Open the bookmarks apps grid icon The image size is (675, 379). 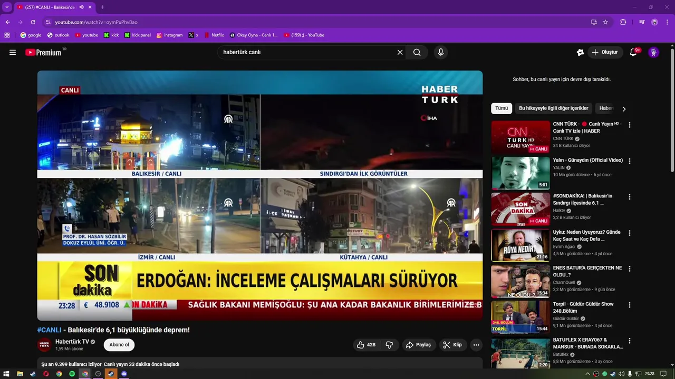click(7, 35)
